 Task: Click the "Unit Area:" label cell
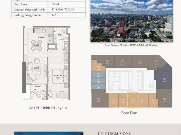[30, 4]
